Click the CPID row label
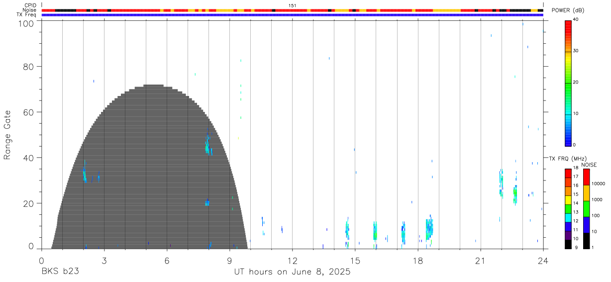The image size is (611, 282). (31, 5)
